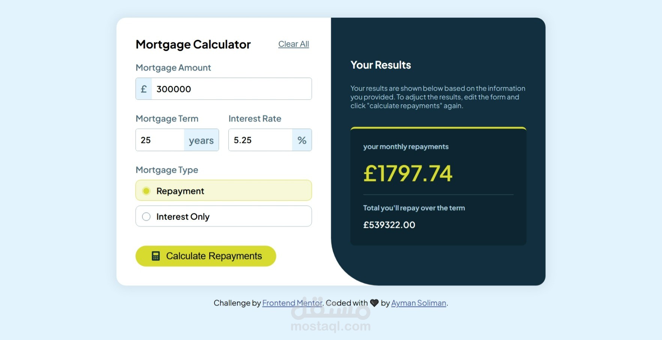Click the years suffix label
This screenshot has width=662, height=340.
[x=201, y=140]
